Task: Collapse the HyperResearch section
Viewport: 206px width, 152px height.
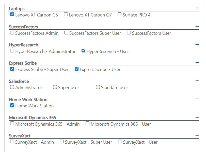Action: point(197,45)
